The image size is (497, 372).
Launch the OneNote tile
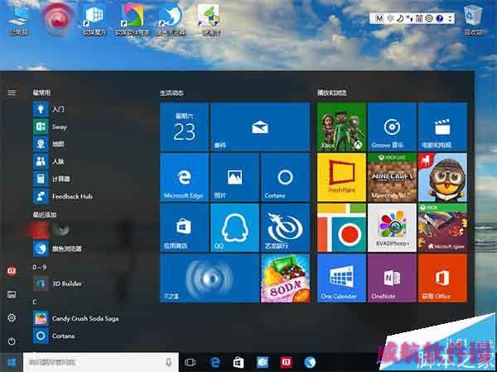click(392, 278)
